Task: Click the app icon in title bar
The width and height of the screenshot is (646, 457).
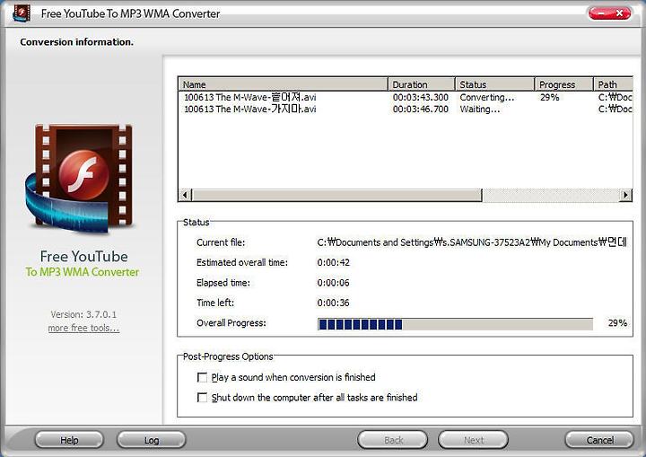Action: point(22,13)
